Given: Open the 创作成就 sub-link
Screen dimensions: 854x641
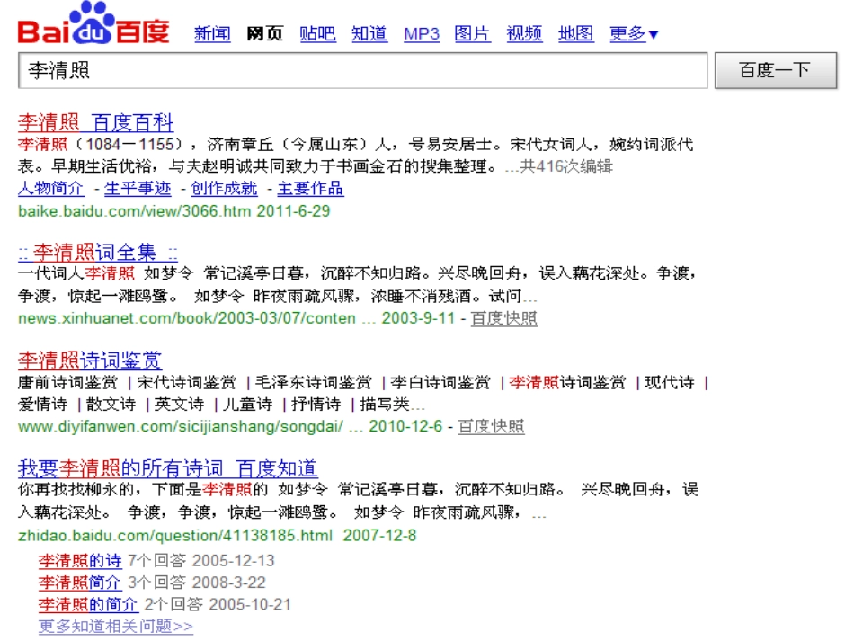Looking at the screenshot, I should click(x=224, y=189).
